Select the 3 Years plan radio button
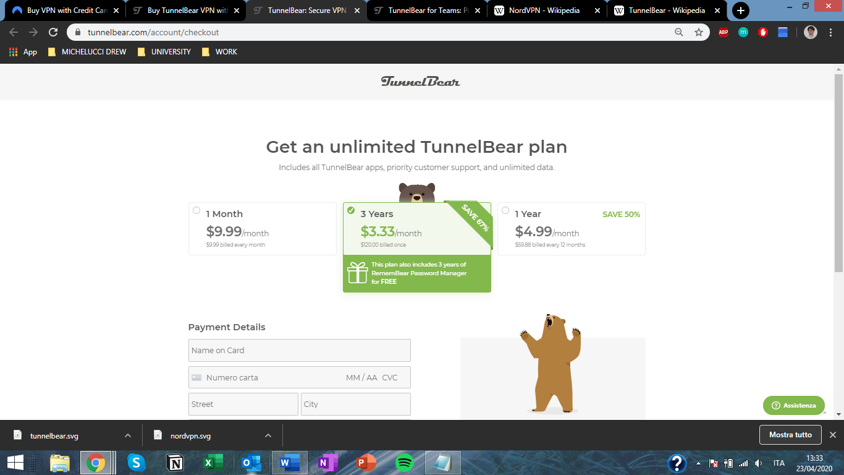This screenshot has width=844, height=475. [x=351, y=210]
